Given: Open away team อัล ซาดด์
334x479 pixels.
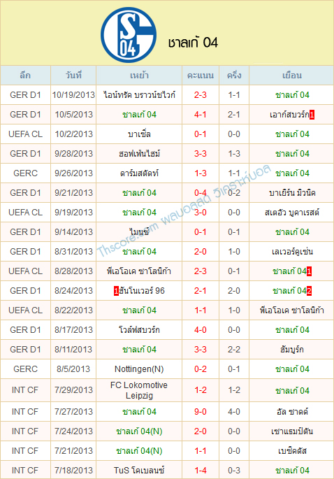Looking at the screenshot, I should pos(292,411).
